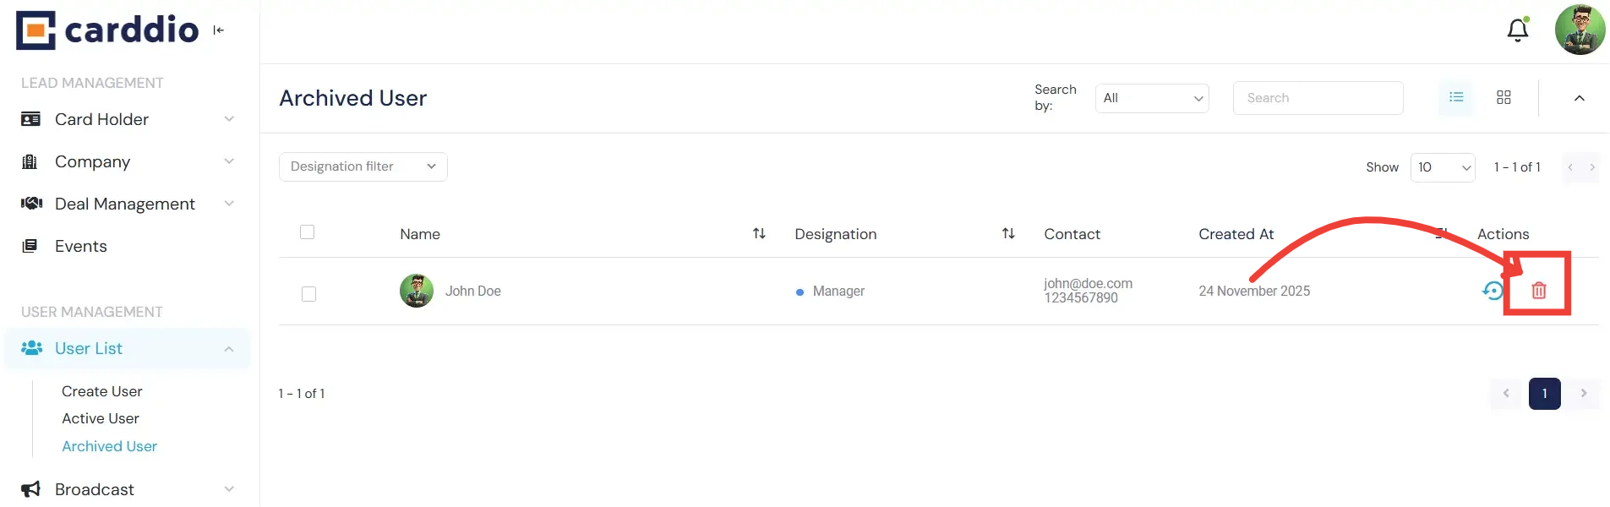Open the Designation filter dropdown
1610x507 pixels.
(363, 166)
